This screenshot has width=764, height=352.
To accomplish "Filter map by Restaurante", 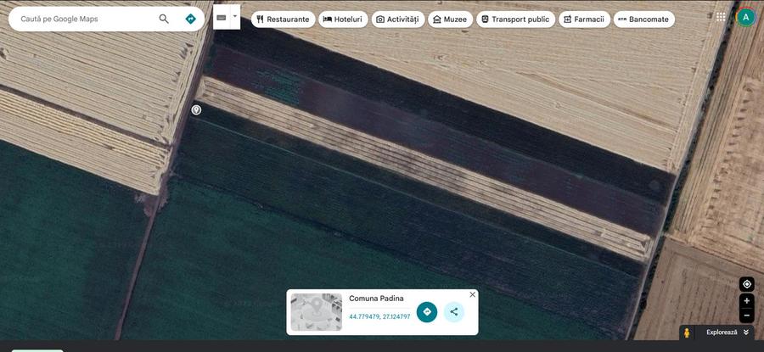I will point(283,19).
